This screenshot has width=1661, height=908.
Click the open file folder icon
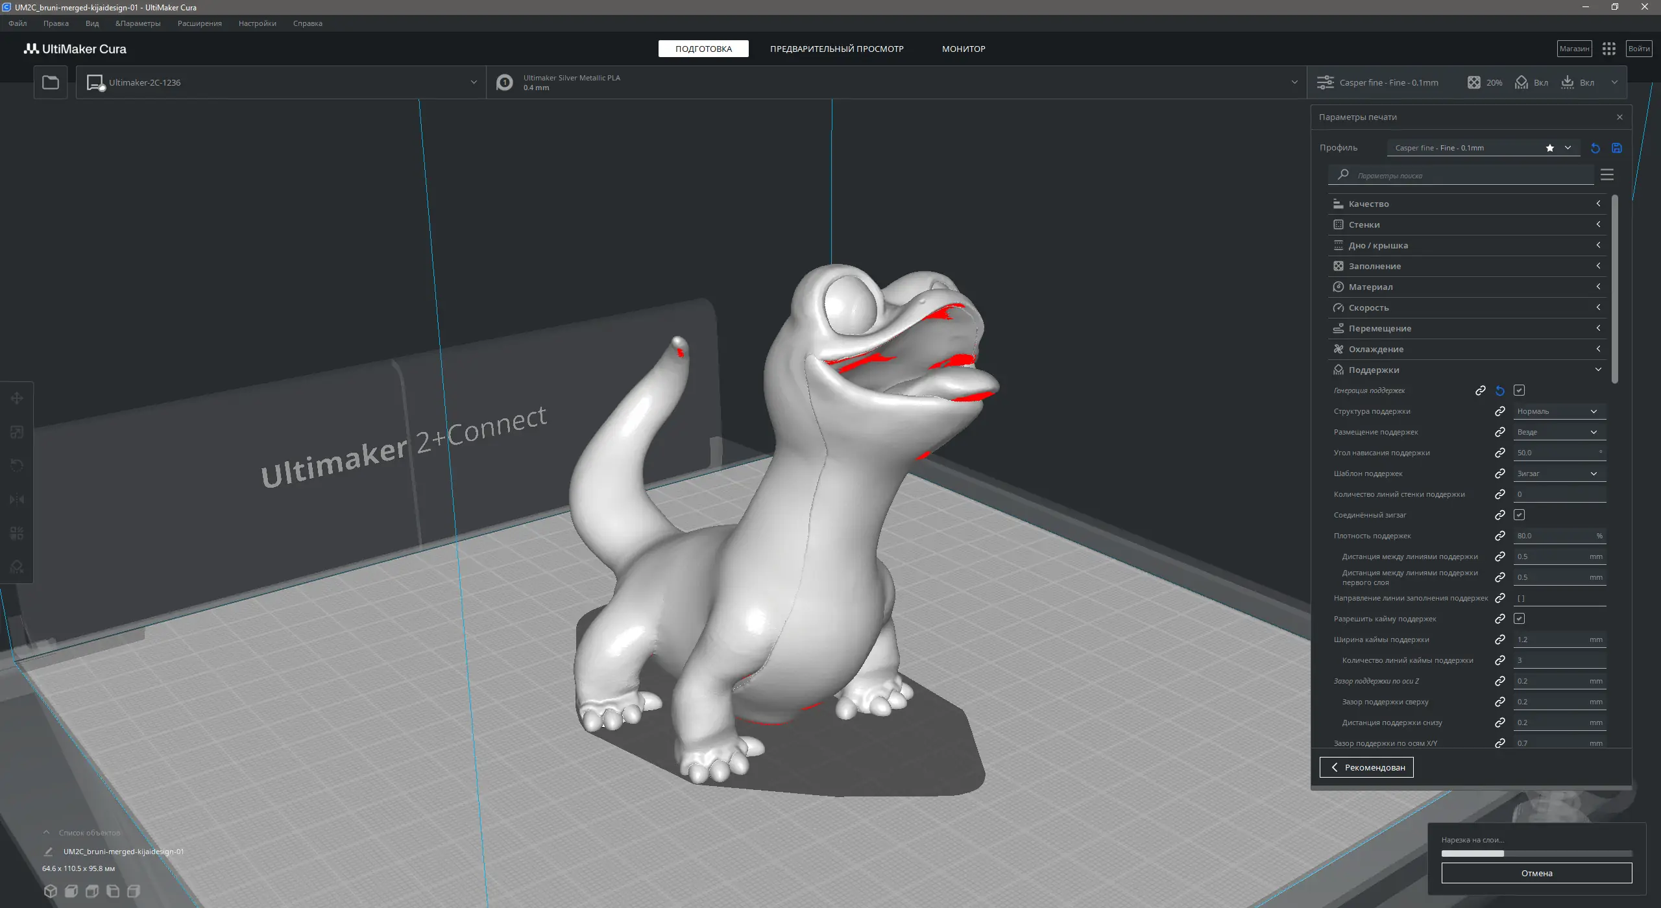(x=51, y=82)
